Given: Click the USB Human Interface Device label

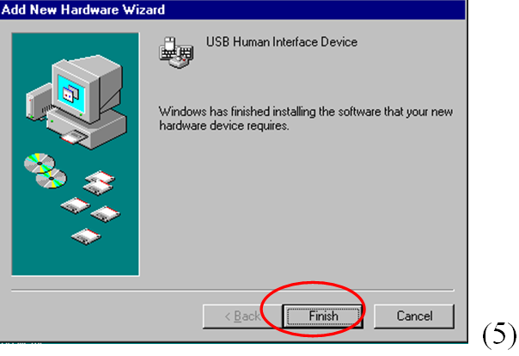Looking at the screenshot, I should pyautogui.click(x=282, y=42).
